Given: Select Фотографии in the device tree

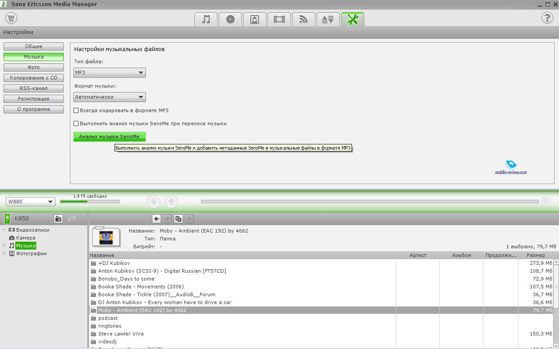Looking at the screenshot, I should 31,253.
